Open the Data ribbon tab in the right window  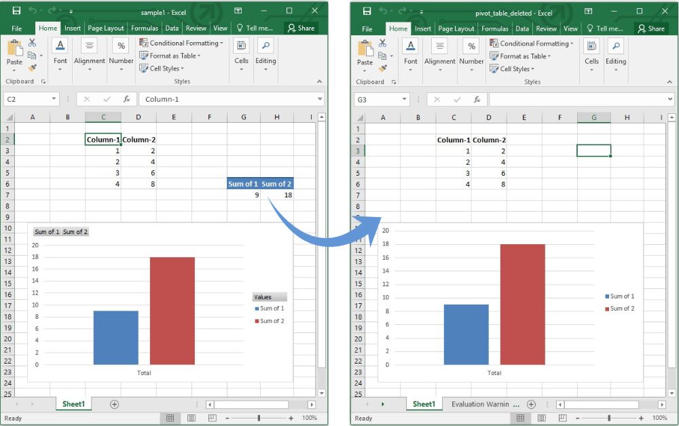click(x=521, y=28)
